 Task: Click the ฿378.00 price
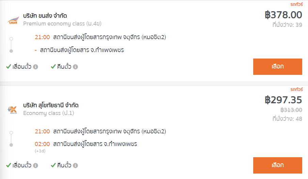point(283,15)
